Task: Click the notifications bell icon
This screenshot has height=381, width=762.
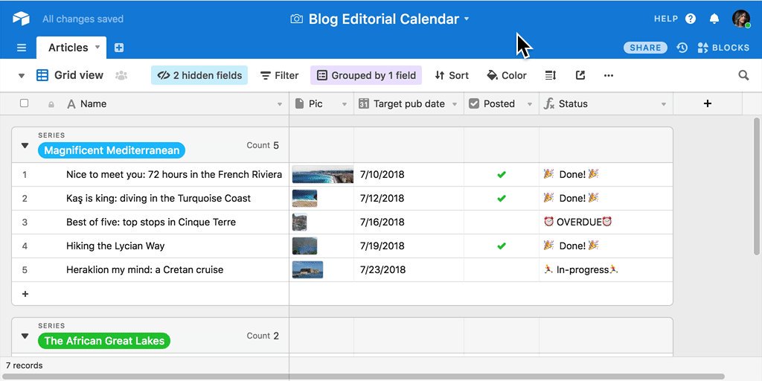Action: tap(714, 19)
